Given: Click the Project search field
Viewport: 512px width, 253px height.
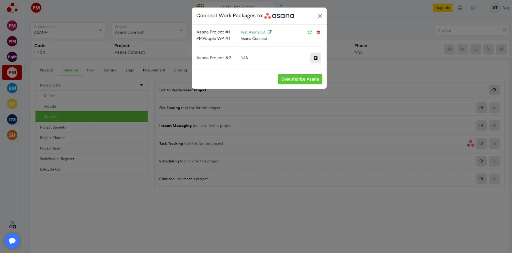Looking at the screenshot, I should (469, 30).
